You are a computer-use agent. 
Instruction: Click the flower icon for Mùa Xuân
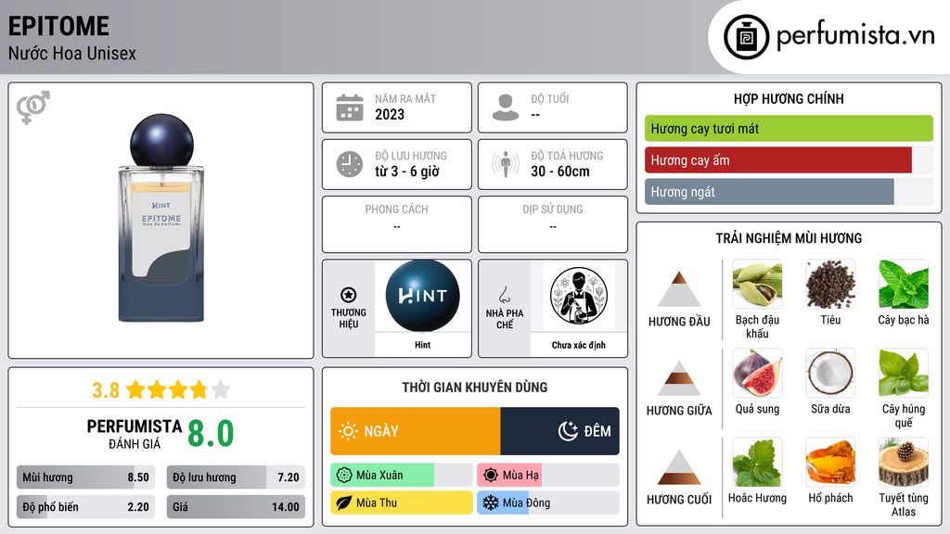pos(344,476)
